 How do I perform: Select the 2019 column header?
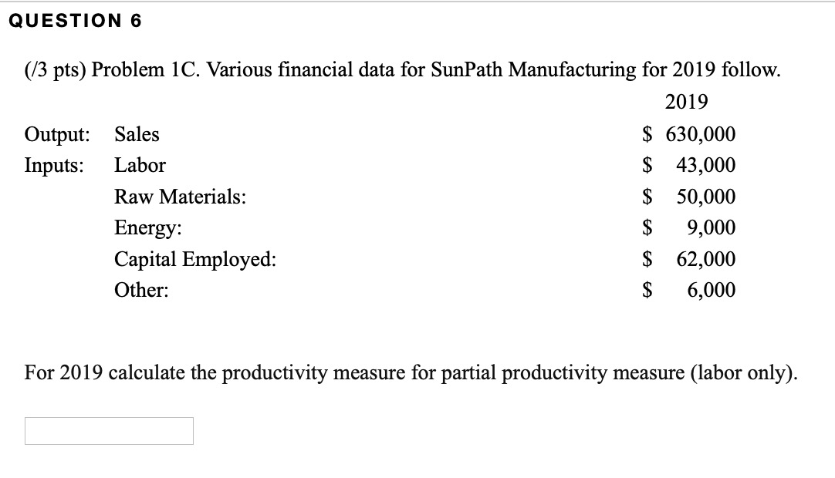pos(688,101)
